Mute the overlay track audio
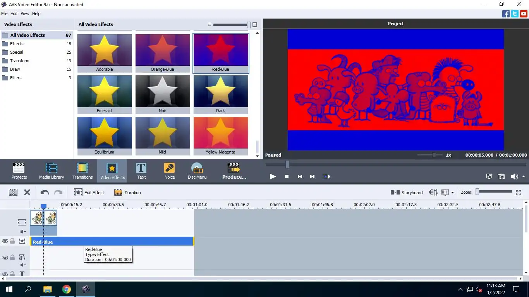This screenshot has height=297, width=529. pyautogui.click(x=23, y=265)
